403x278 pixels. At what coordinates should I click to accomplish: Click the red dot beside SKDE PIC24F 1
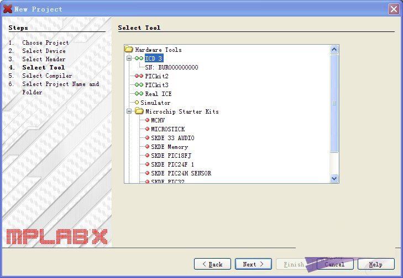[147, 164]
